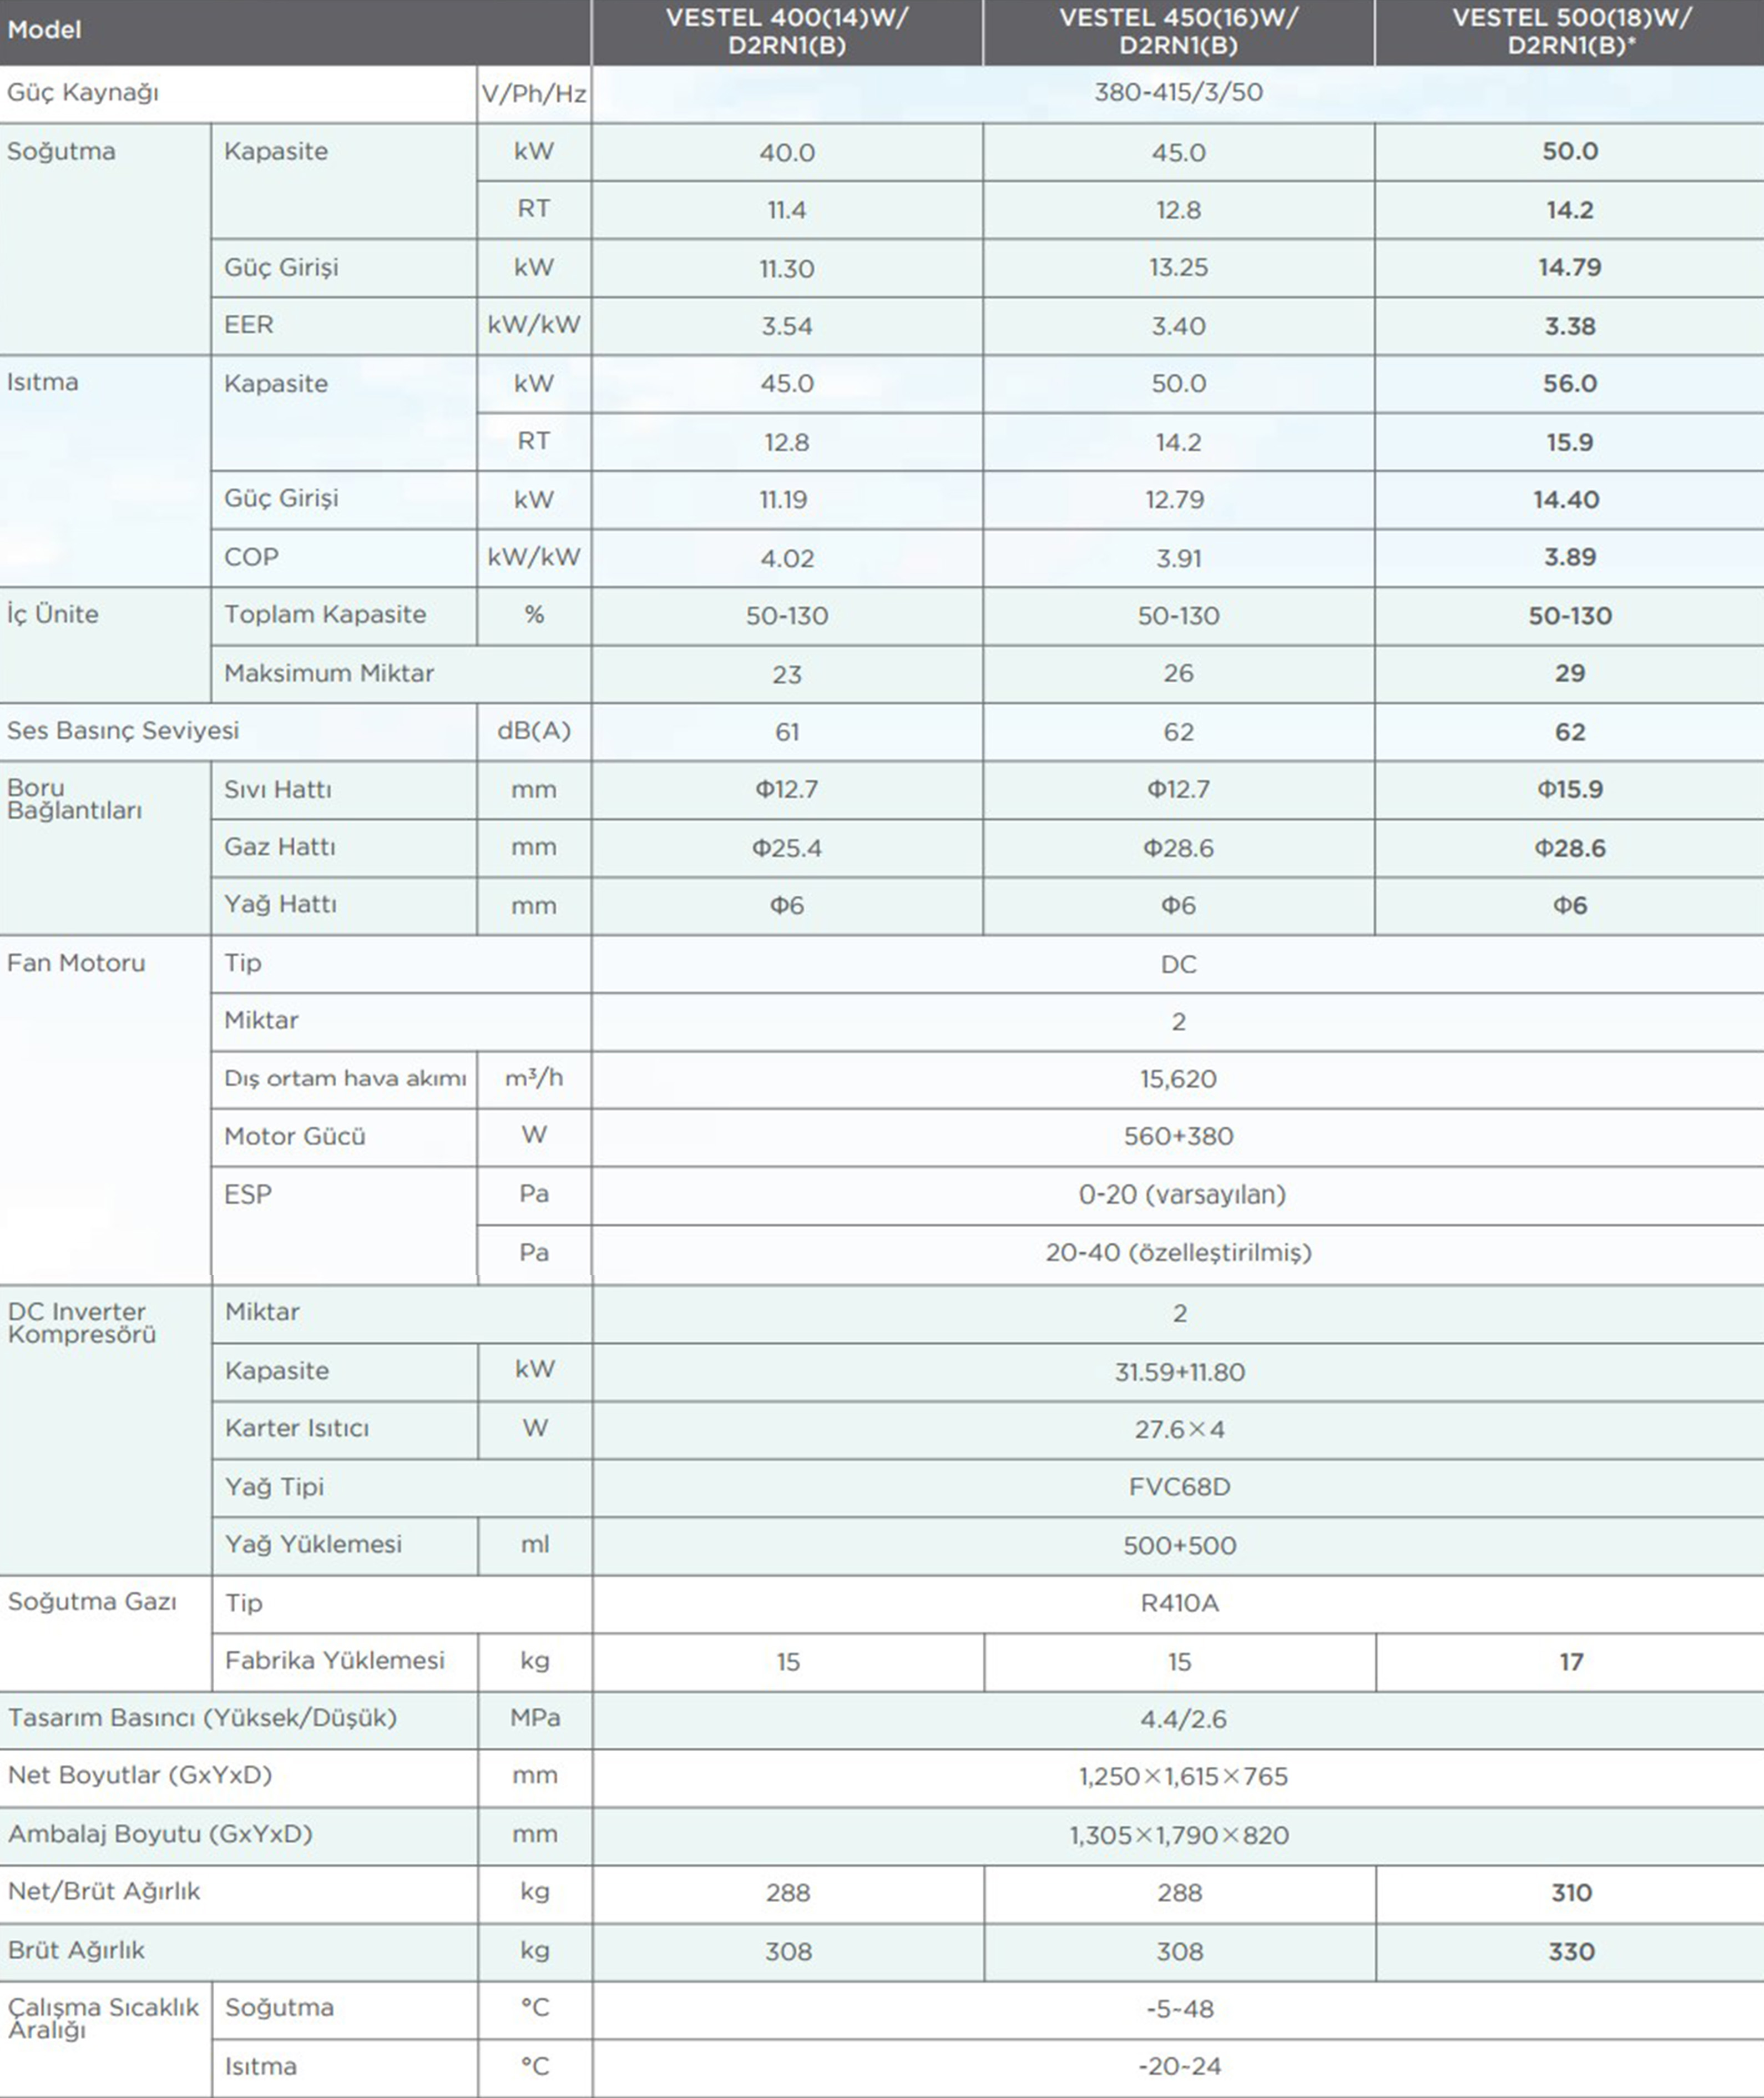Image resolution: width=1764 pixels, height=2098 pixels.
Task: Click the 'Soğutma' section label below Güç Kaynağı
Action: pyautogui.click(x=61, y=152)
